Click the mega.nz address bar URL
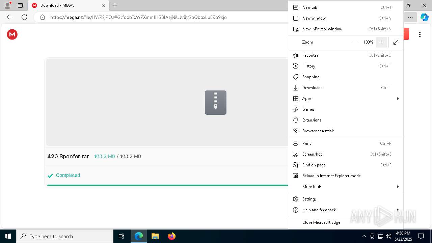 pyautogui.click(x=138, y=17)
